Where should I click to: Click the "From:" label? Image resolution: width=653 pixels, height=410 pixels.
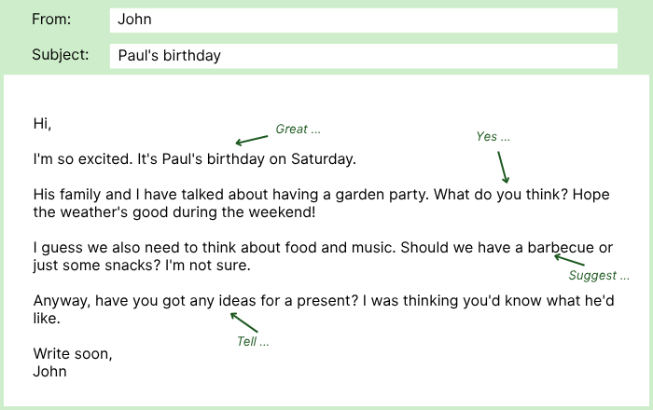coord(51,20)
